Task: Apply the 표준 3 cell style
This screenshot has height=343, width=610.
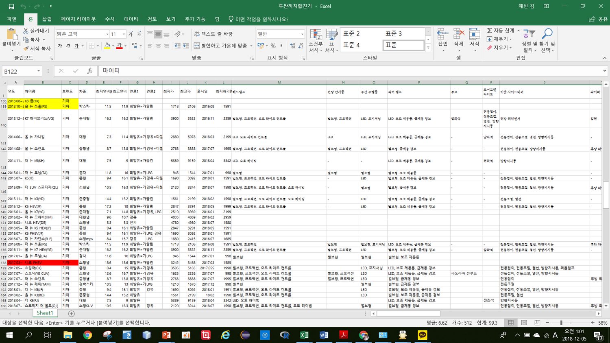Action: coord(403,34)
